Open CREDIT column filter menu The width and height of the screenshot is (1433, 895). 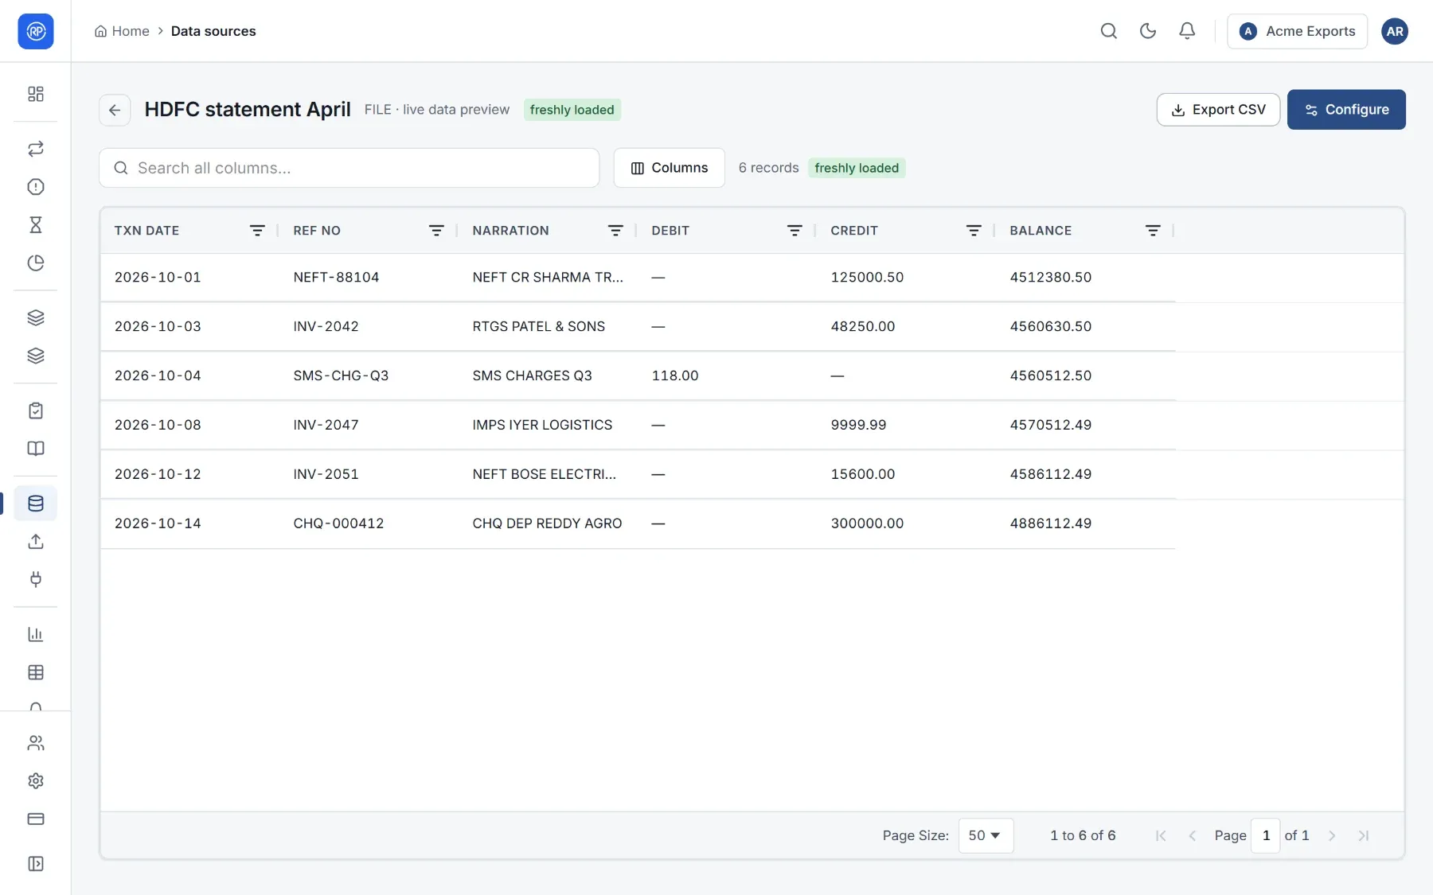tap(974, 231)
